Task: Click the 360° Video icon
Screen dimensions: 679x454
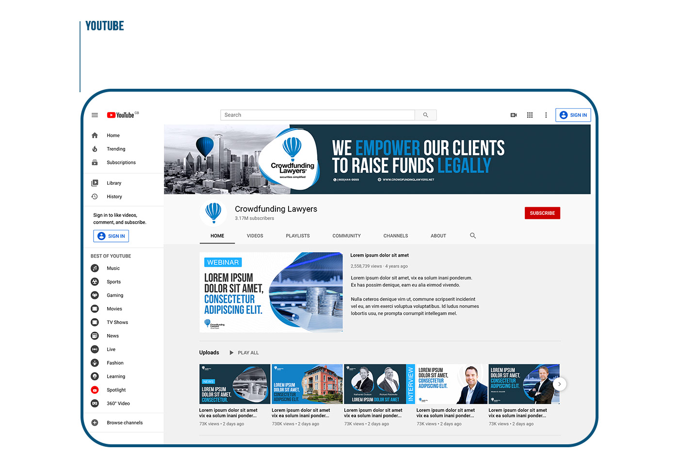Action: (x=95, y=404)
